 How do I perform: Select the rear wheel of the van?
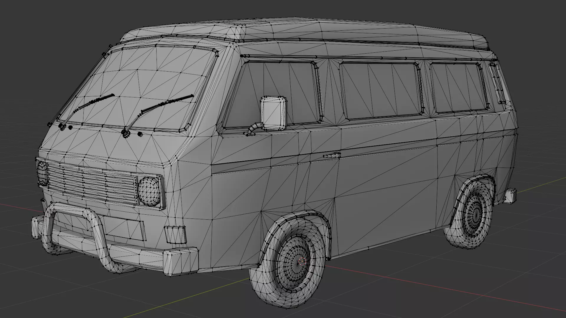point(469,214)
